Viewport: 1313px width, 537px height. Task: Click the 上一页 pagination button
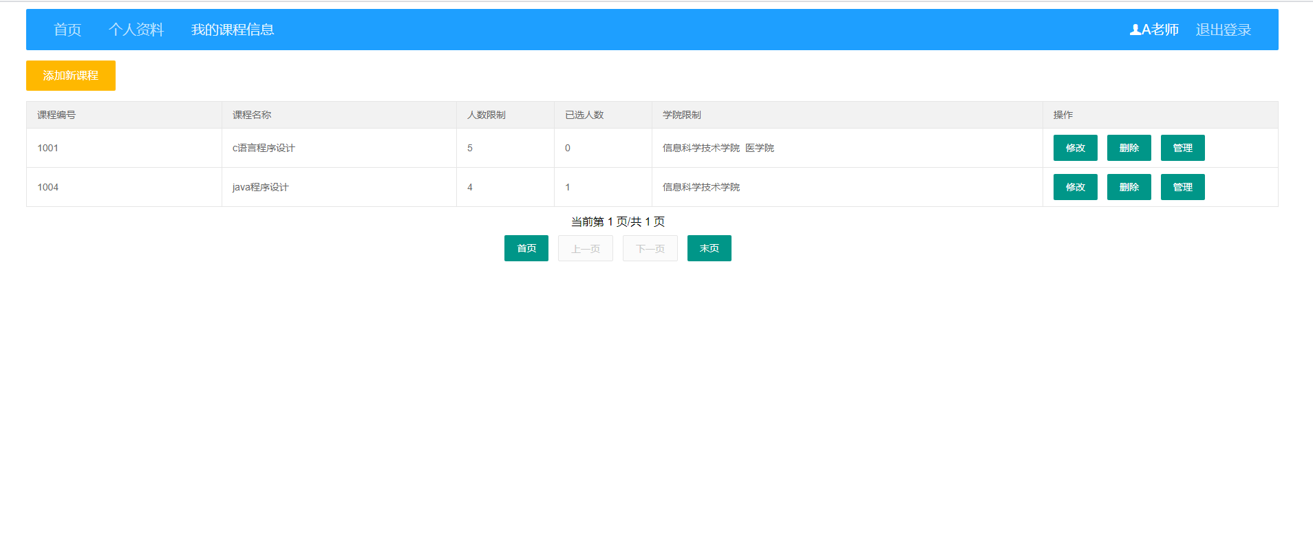586,248
